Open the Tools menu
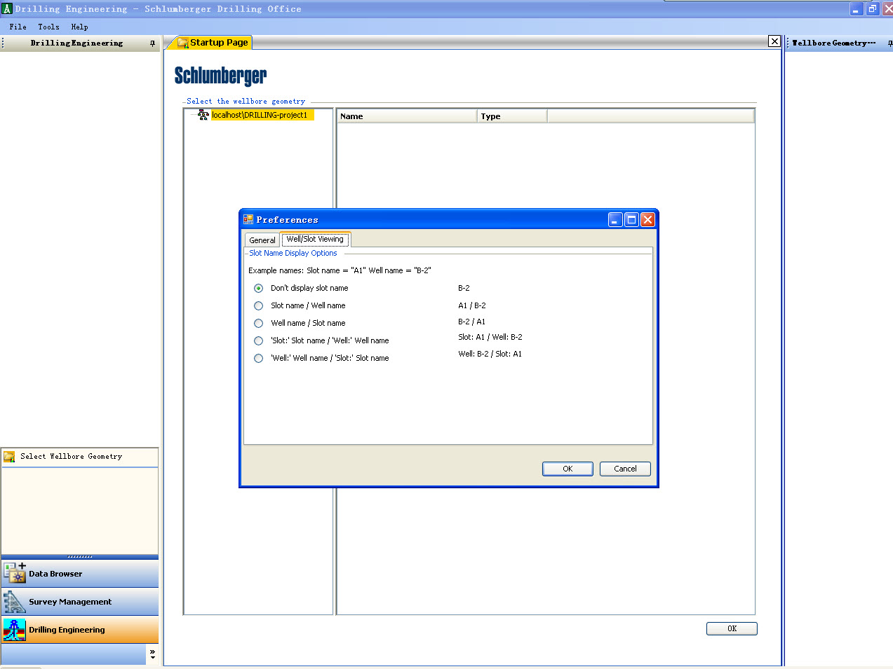Image resolution: width=893 pixels, height=669 pixels. [48, 27]
